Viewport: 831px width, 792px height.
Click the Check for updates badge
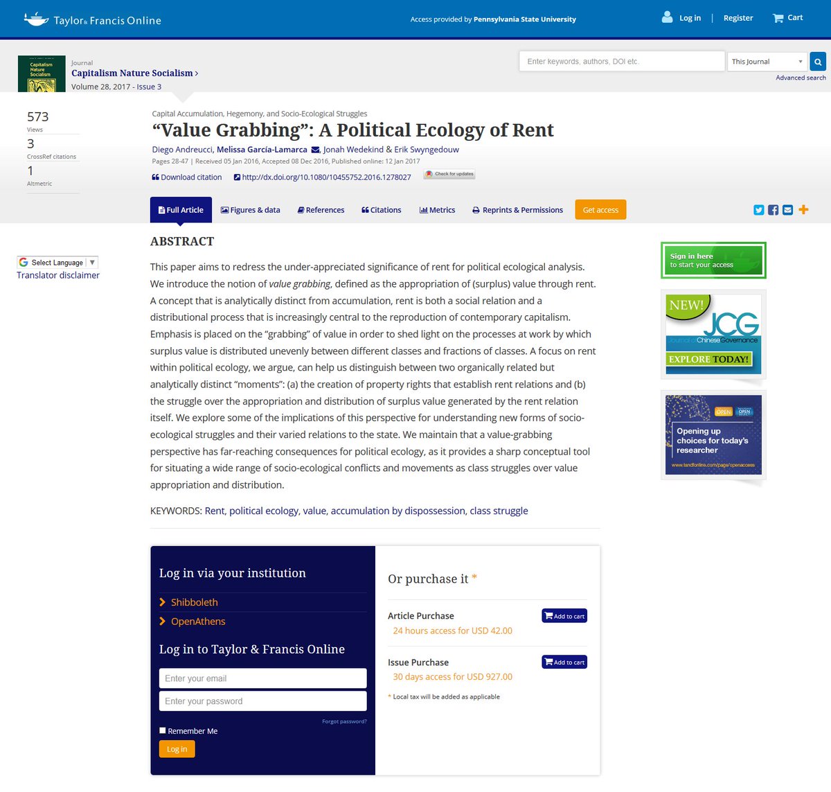[x=449, y=175]
